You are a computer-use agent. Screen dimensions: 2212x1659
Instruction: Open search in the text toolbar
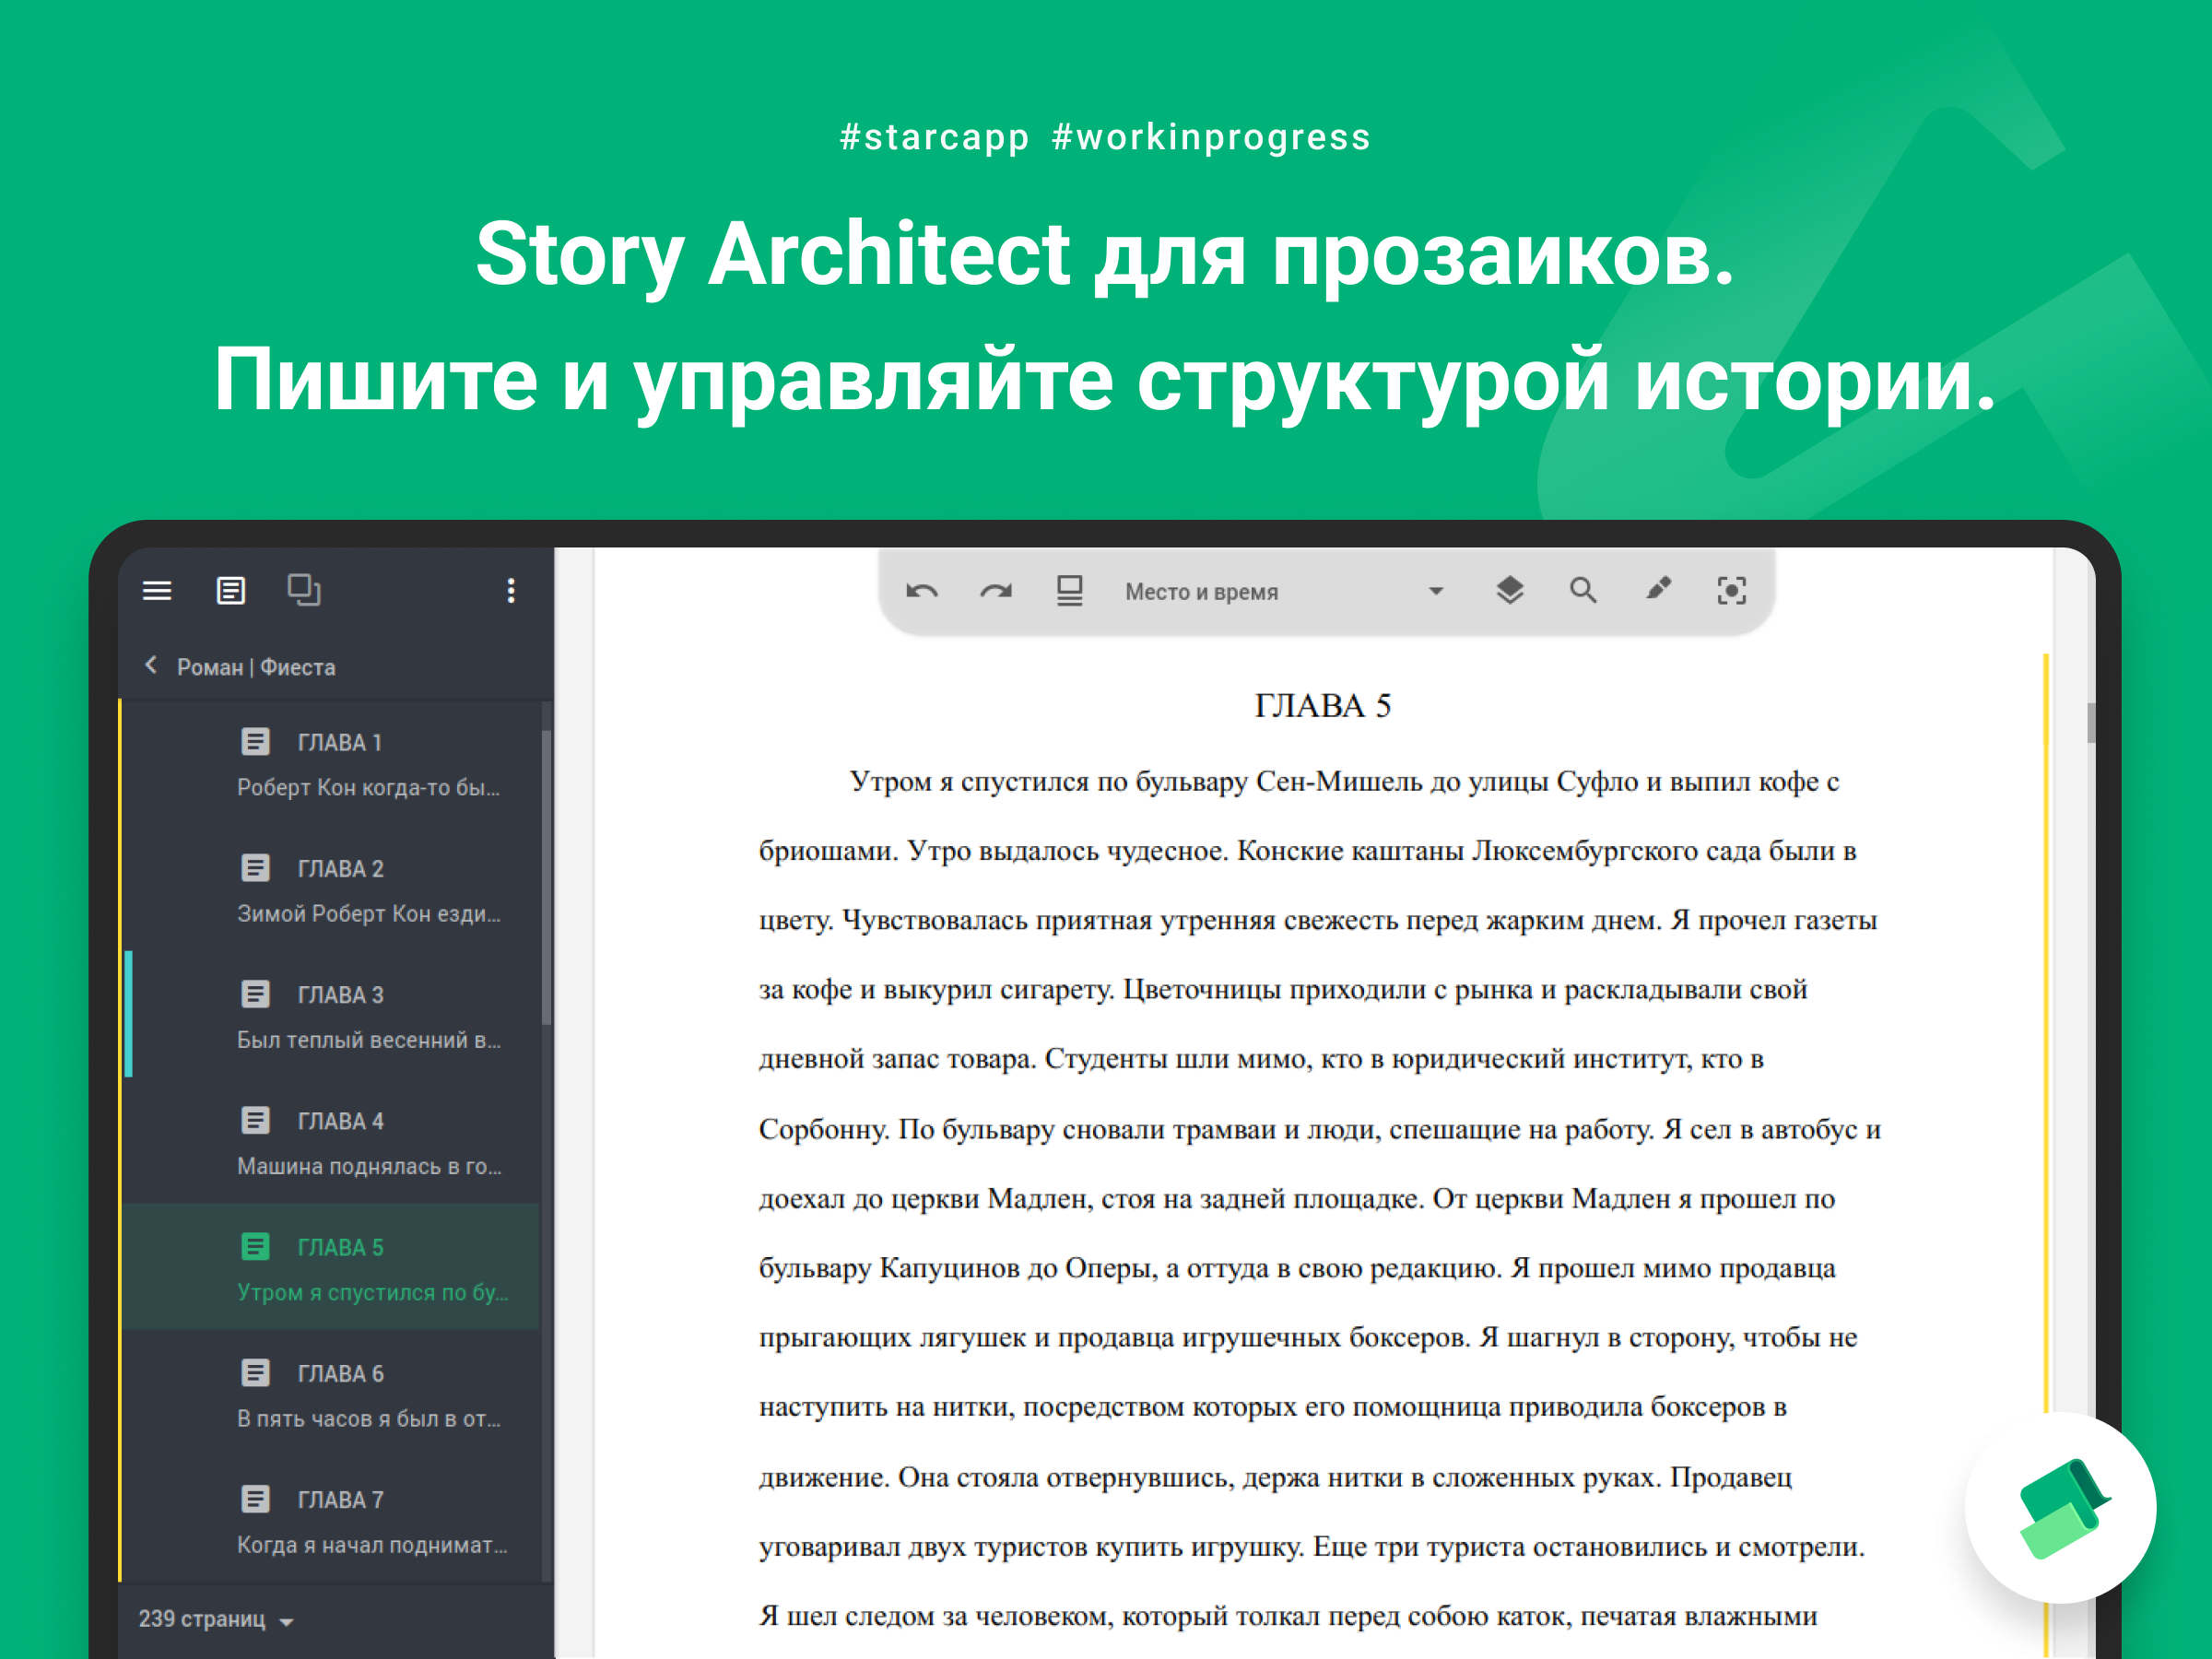pyautogui.click(x=1583, y=591)
